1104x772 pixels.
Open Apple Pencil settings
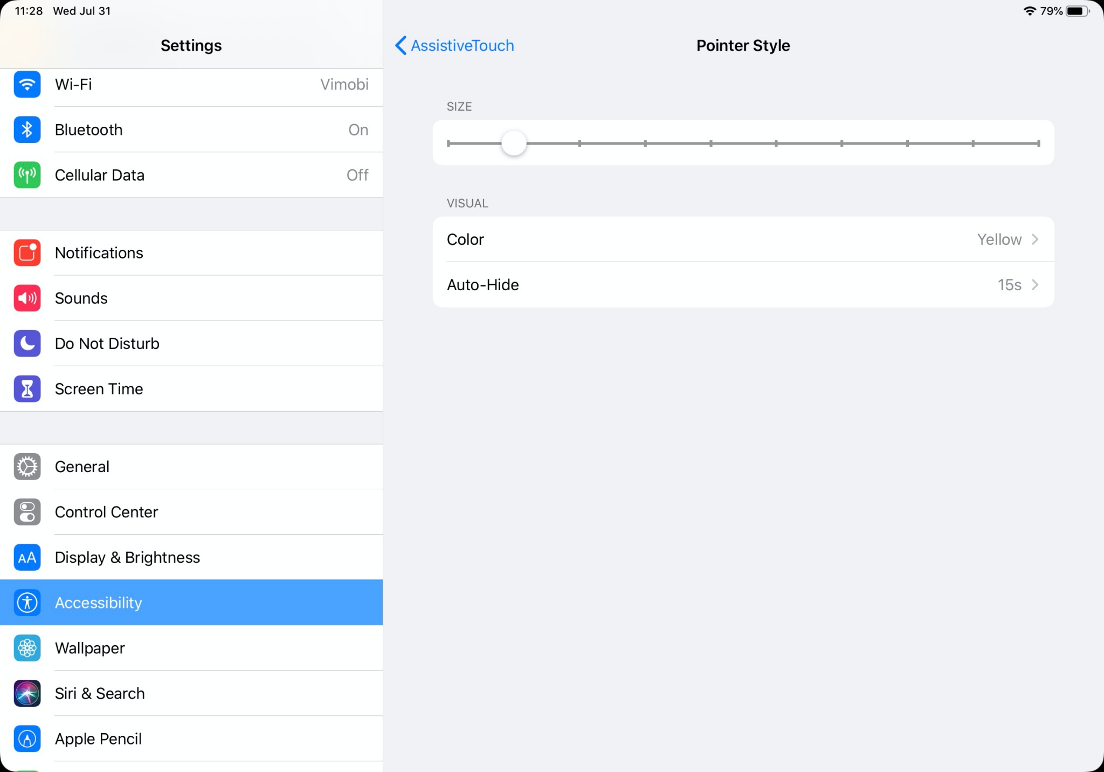[x=191, y=738]
